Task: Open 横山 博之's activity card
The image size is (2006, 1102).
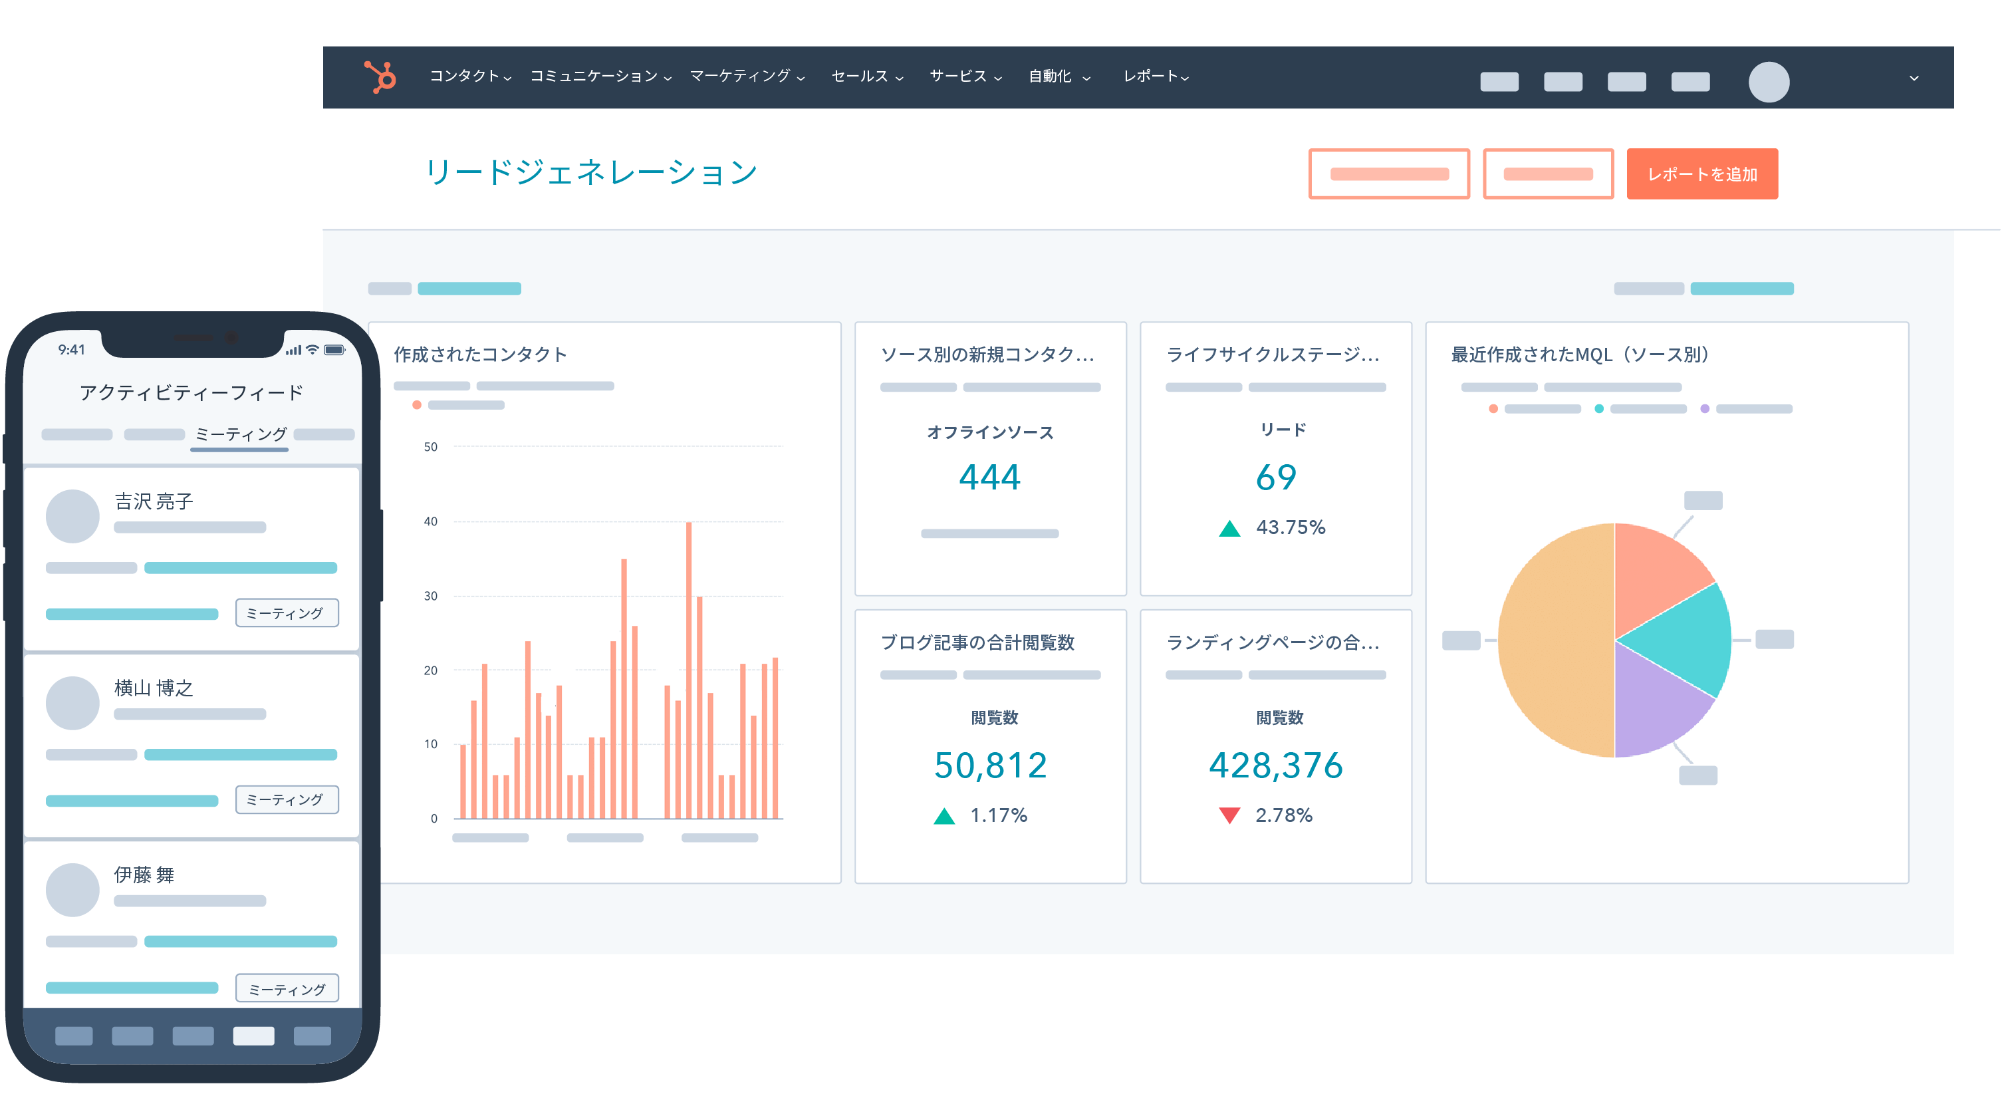Action: 191,746
